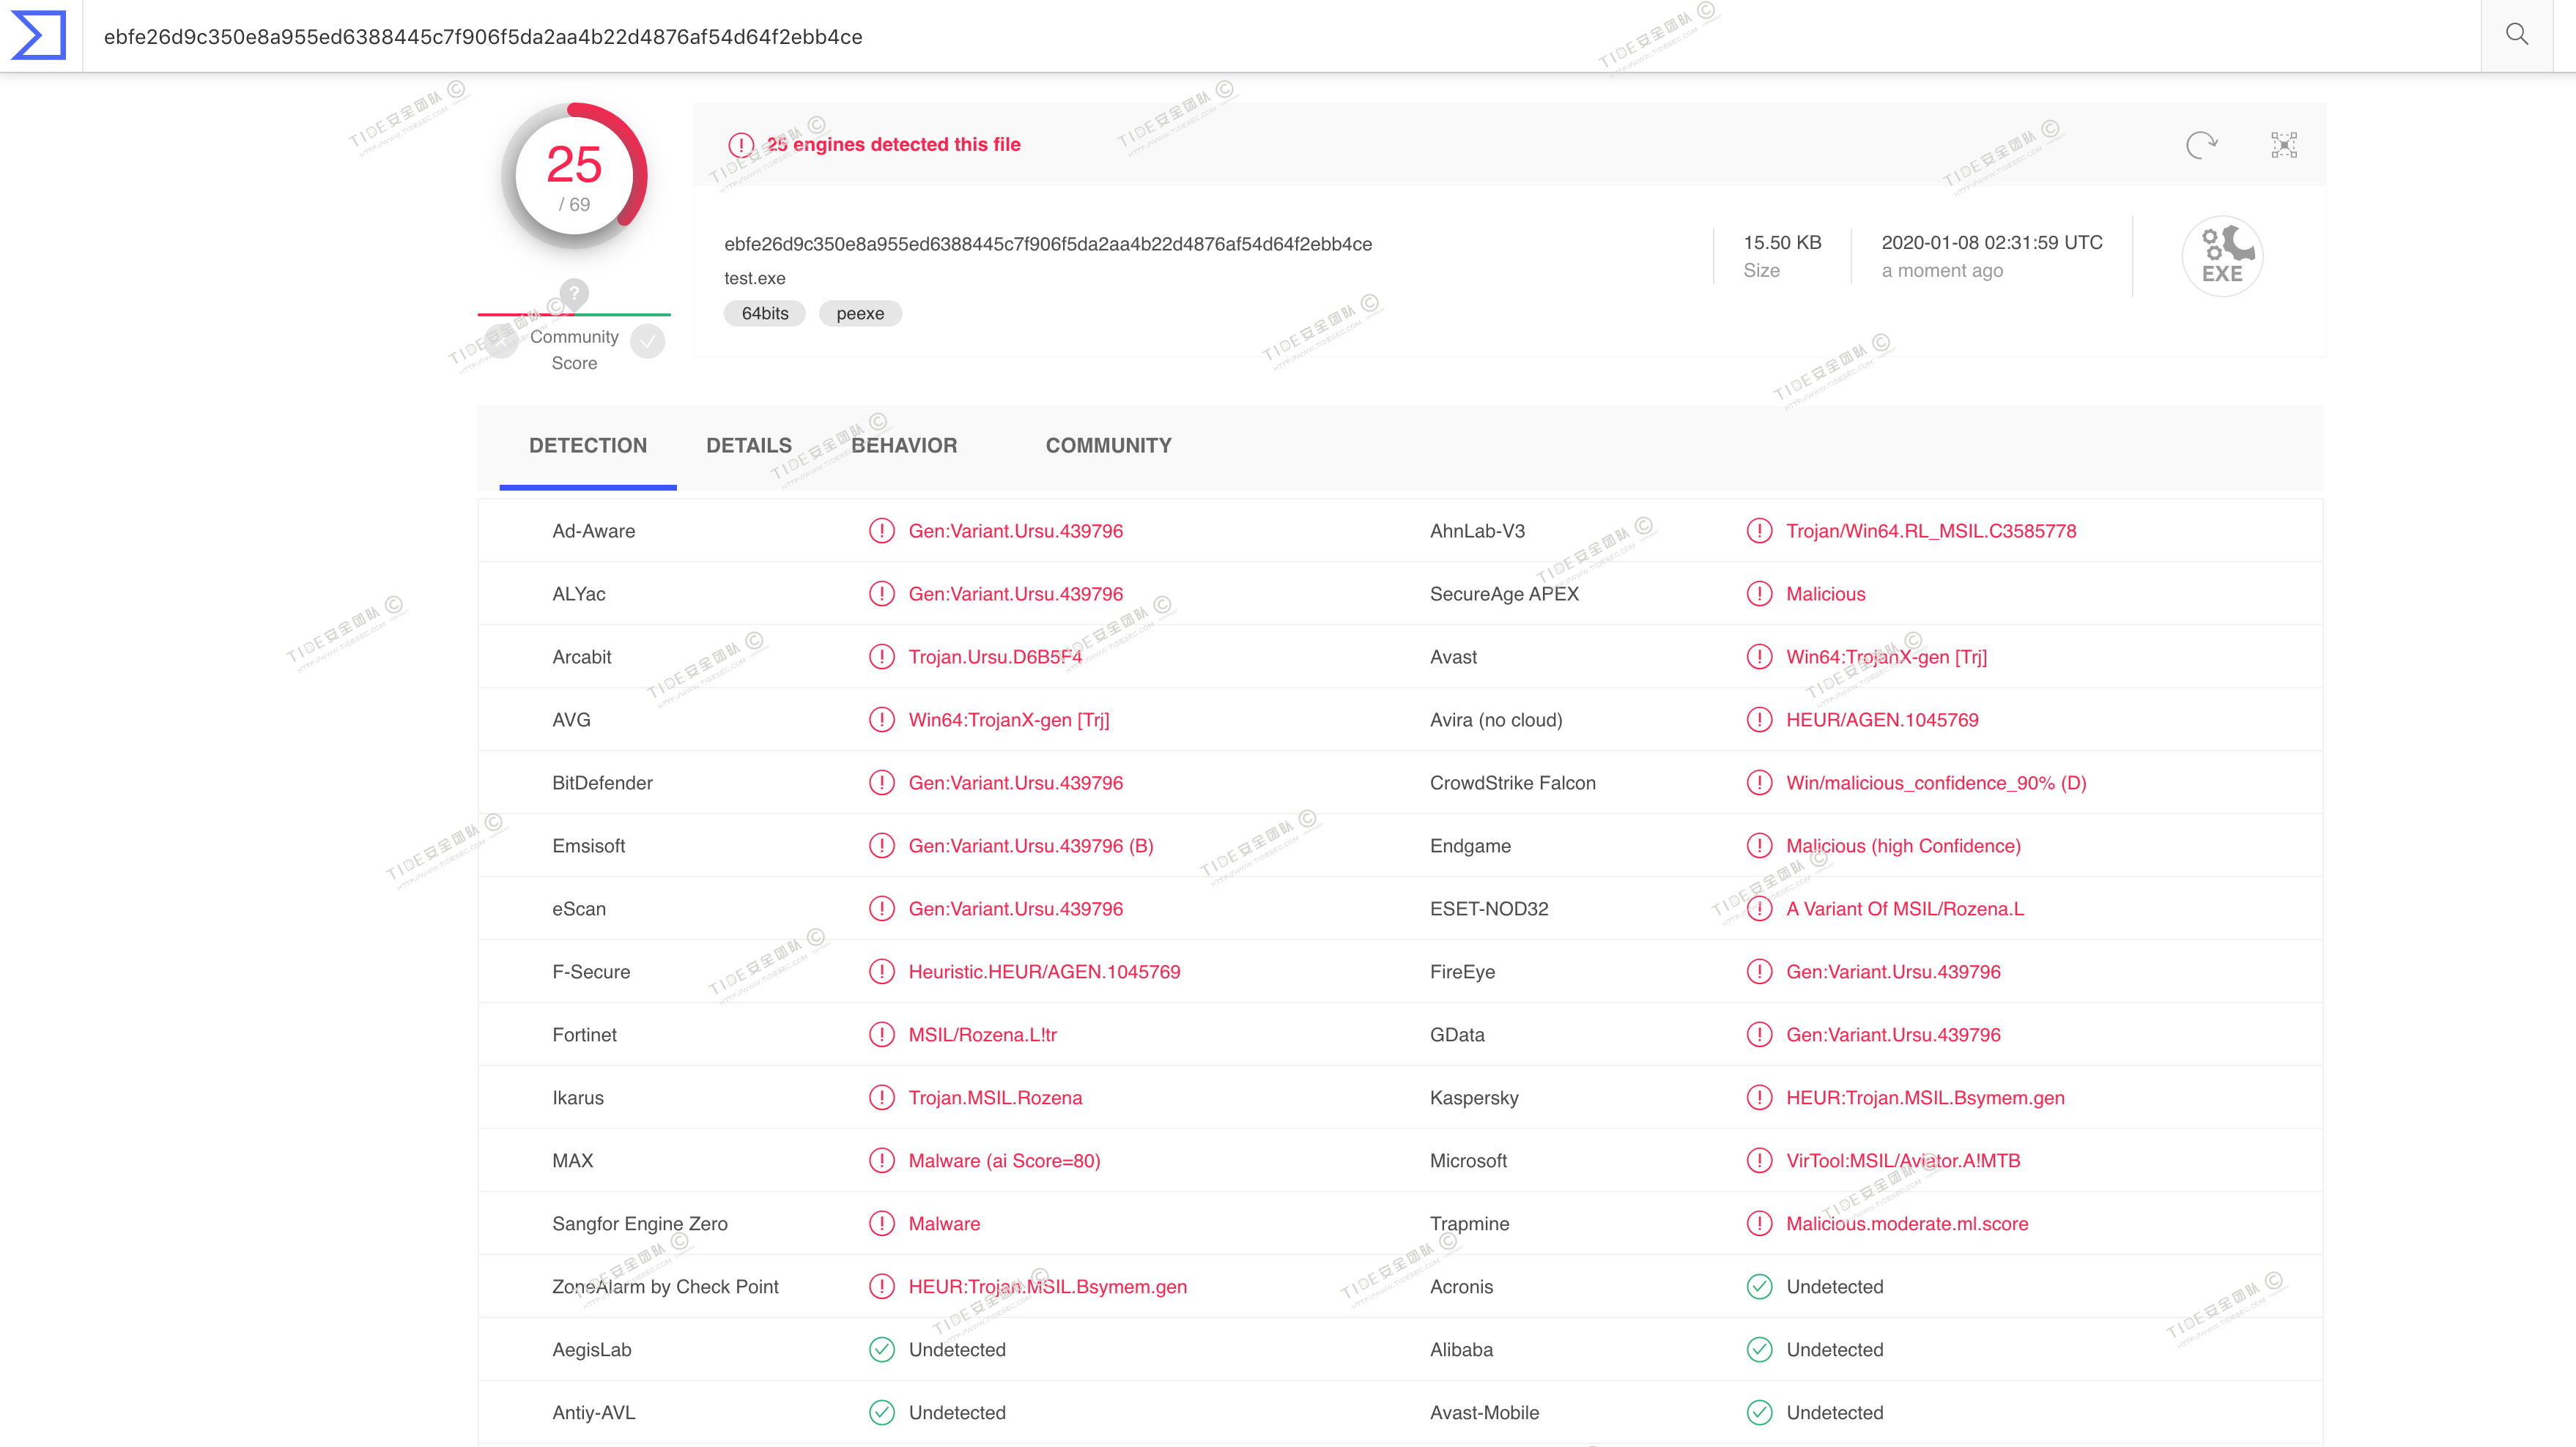Viewport: 2576px width, 1447px height.
Task: Open the BEHAVIOR tab
Action: 904,446
